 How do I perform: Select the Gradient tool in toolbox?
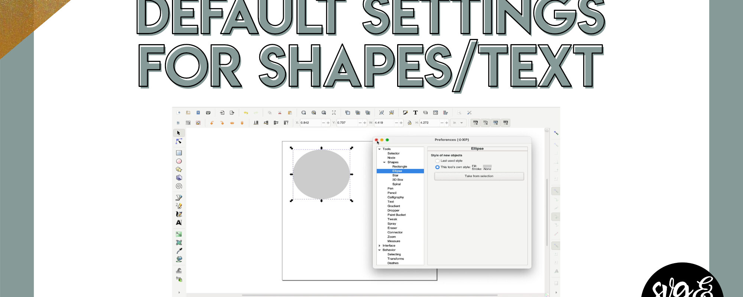(179, 234)
